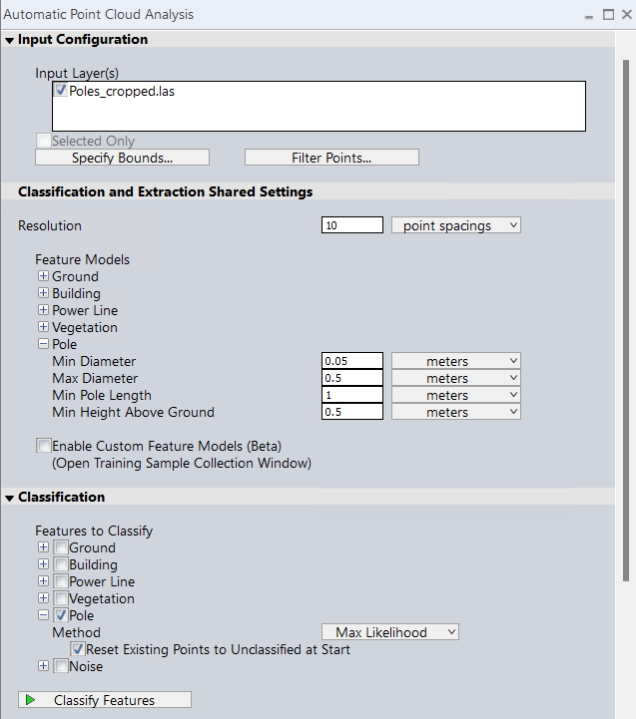Viewport: 636px width, 719px height.
Task: Open Min Height Above Ground units dropdown
Action: click(x=456, y=412)
